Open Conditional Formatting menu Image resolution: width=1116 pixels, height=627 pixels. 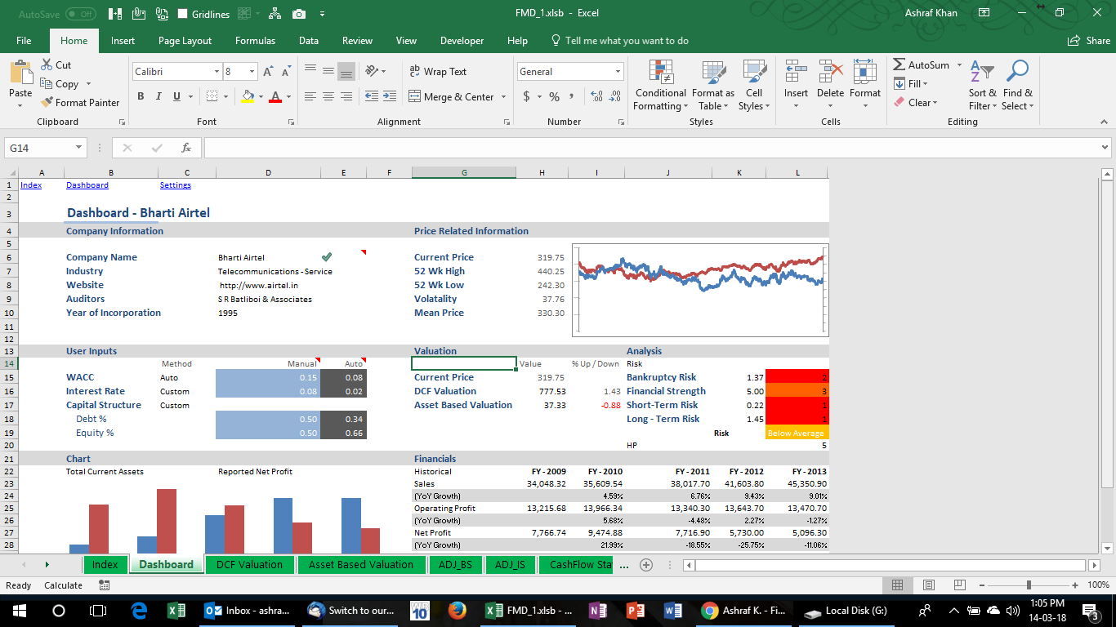point(661,84)
